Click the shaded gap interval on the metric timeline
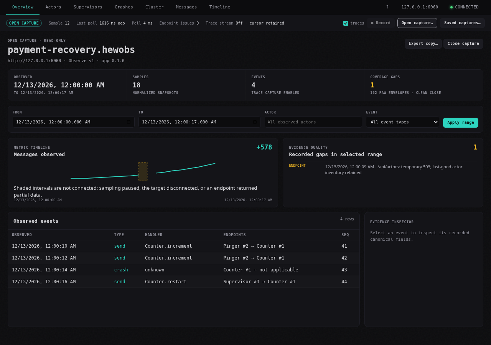This screenshot has width=491, height=345. coord(143,172)
